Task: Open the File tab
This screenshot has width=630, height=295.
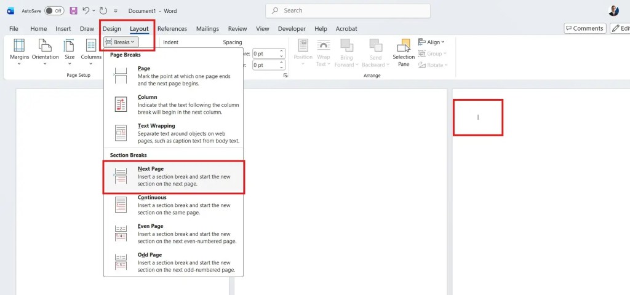Action: click(14, 28)
